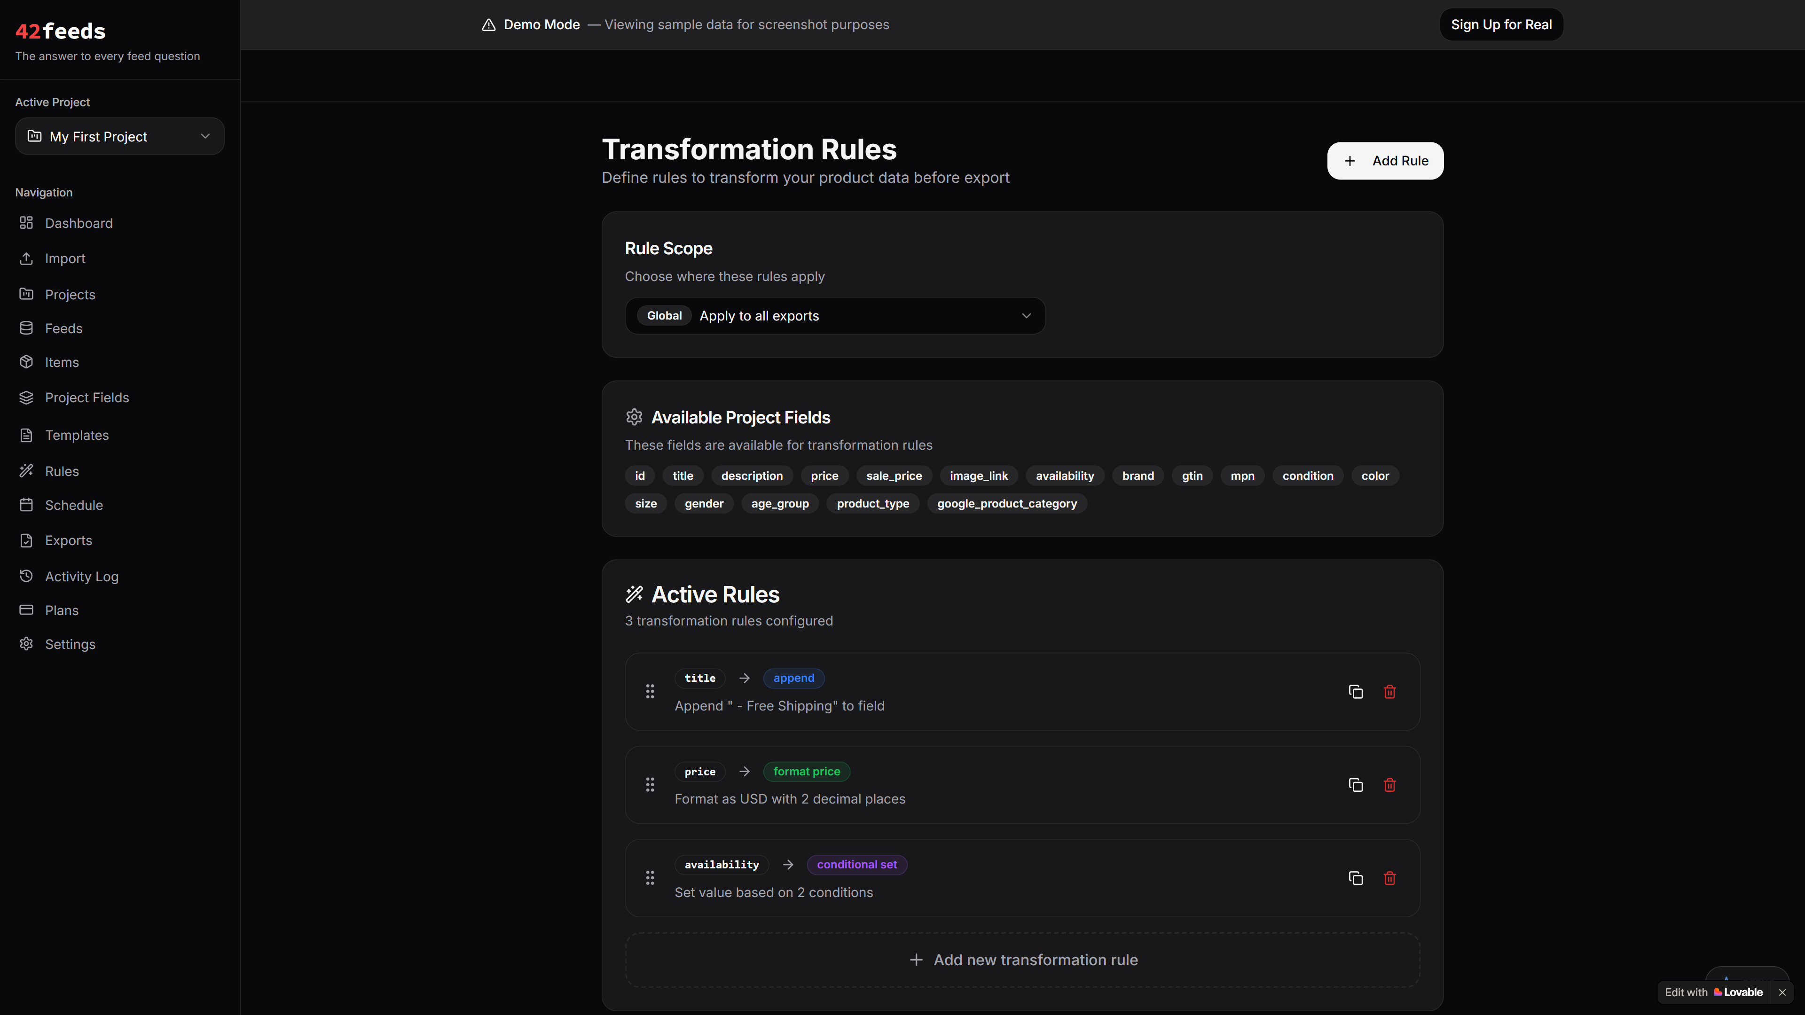This screenshot has height=1015, width=1805.
Task: Delete the availability conditional set rule
Action: pos(1389,878)
